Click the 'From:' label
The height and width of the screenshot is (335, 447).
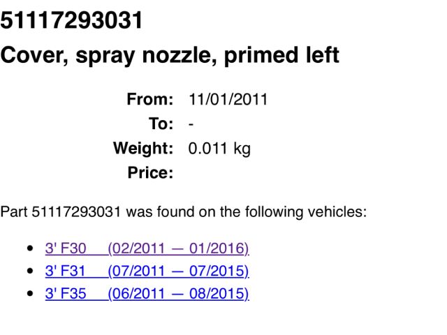tap(149, 100)
